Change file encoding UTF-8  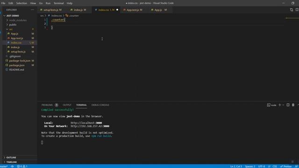pyautogui.click(x=261, y=166)
